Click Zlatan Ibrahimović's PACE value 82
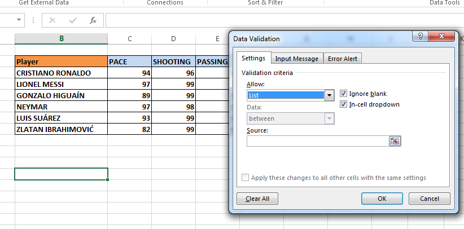Viewport: 464px width, 229px height. pos(130,129)
